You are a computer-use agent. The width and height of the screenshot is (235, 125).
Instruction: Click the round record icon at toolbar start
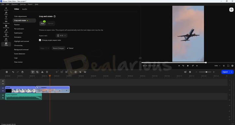pyautogui.click(x=7, y=72)
